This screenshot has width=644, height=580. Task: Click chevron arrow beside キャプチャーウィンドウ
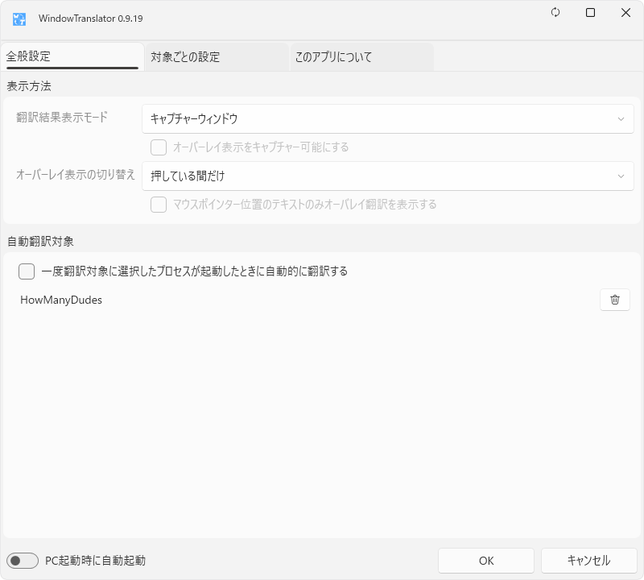[x=621, y=119]
